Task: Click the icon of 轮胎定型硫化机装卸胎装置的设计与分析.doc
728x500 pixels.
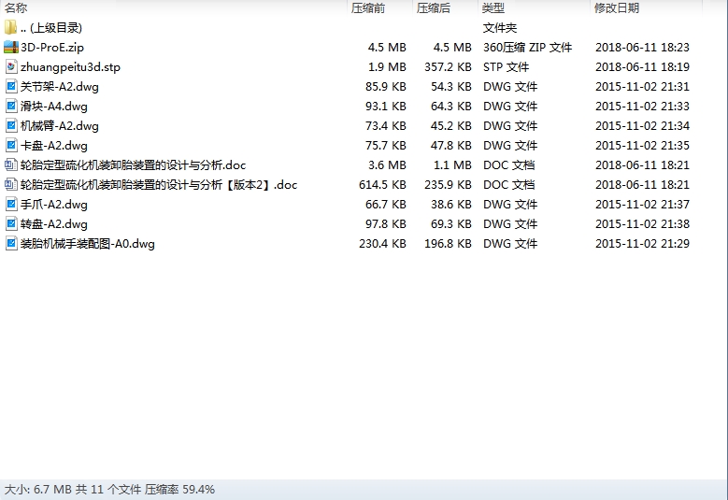Action: (x=10, y=164)
